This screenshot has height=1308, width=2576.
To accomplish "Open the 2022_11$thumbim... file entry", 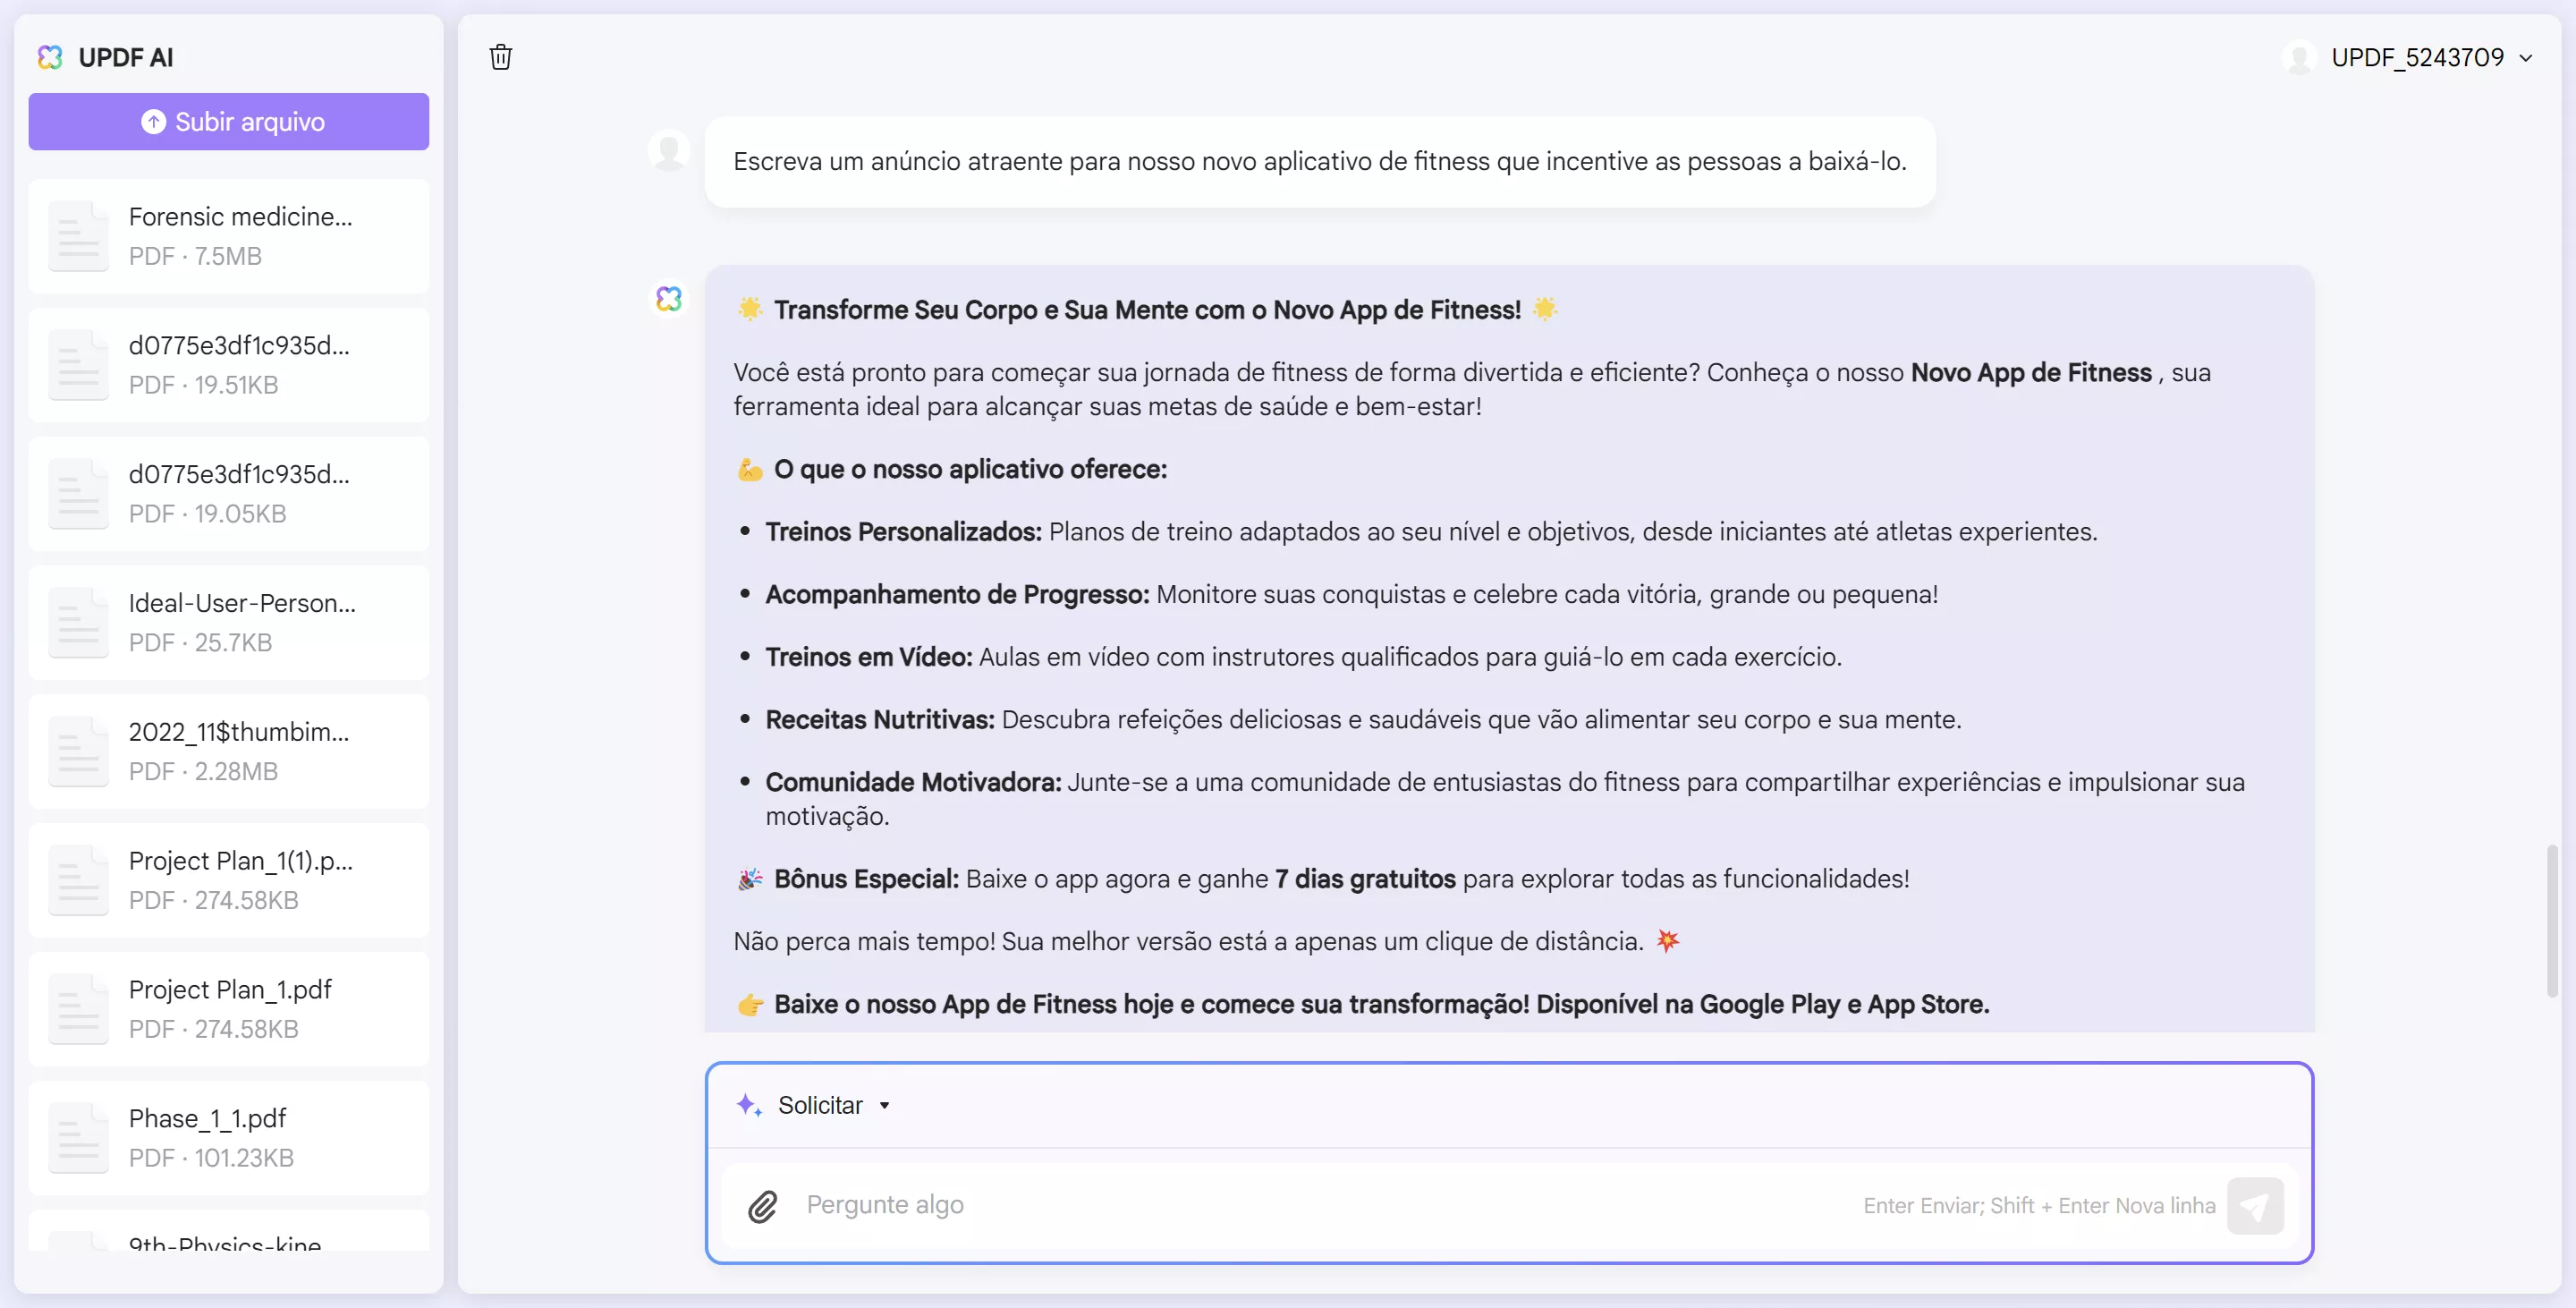I will pos(229,751).
